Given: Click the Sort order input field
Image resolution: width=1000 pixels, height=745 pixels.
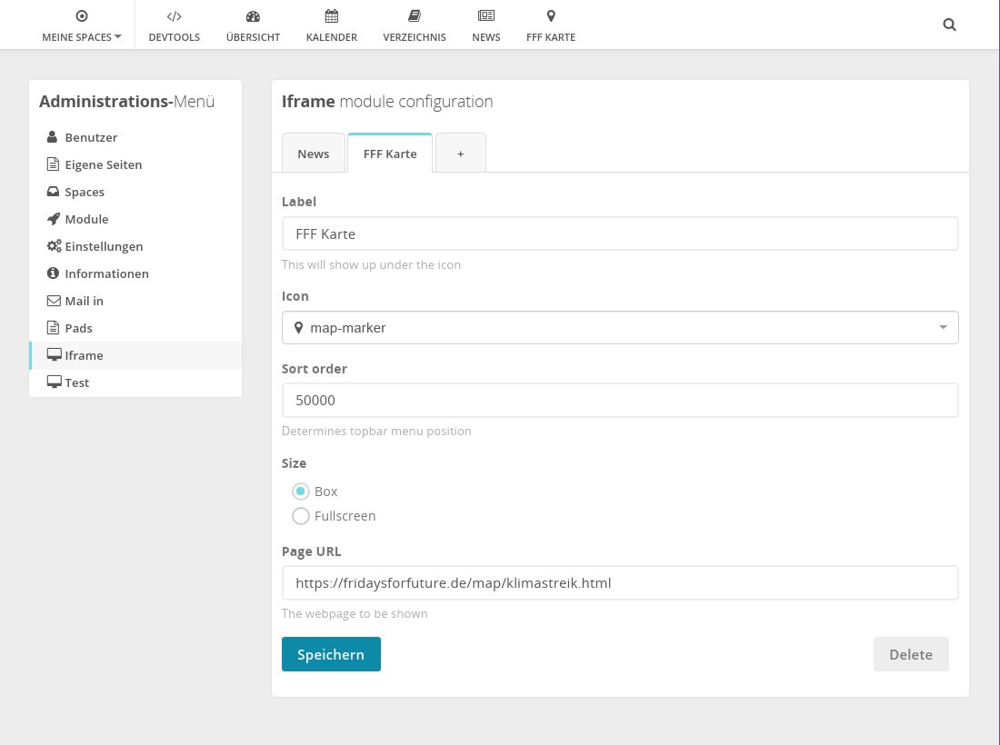Looking at the screenshot, I should tap(620, 401).
